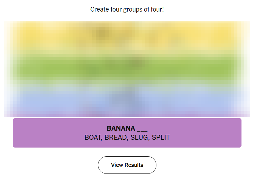The width and height of the screenshot is (254, 181).
Task: Click the blurred yellow group row
Action: point(127,36)
